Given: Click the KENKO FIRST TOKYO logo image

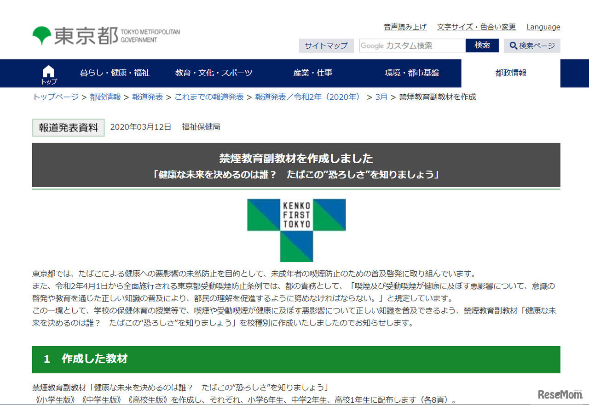Looking at the screenshot, I should (x=296, y=230).
